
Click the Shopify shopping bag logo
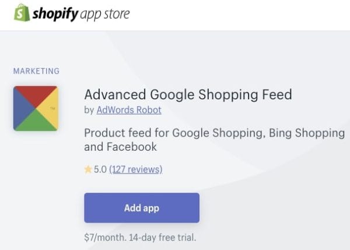pos(22,12)
